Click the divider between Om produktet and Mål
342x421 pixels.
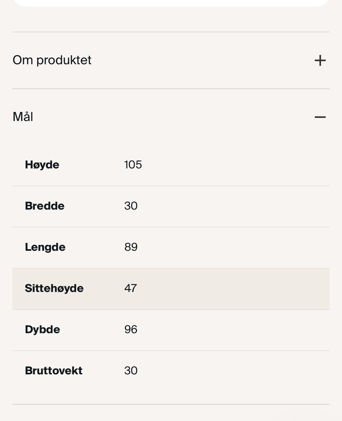(x=171, y=89)
